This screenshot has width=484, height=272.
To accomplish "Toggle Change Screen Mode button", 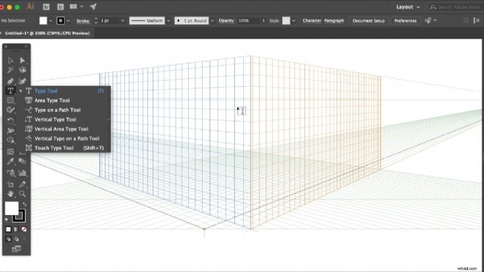I will (x=16, y=249).
